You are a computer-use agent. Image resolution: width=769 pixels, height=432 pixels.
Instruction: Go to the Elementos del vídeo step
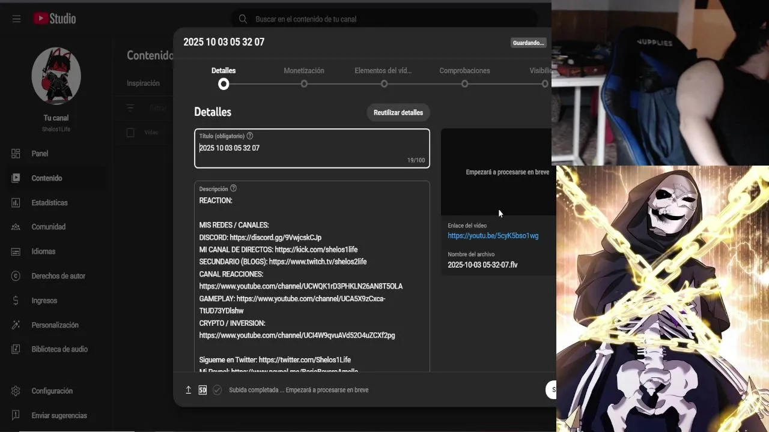[383, 71]
